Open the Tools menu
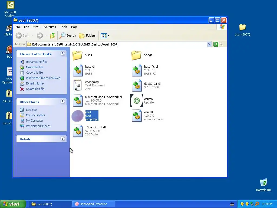This screenshot has height=208, width=277. 63,27
